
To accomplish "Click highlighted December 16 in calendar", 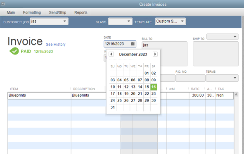I will 154,87.
